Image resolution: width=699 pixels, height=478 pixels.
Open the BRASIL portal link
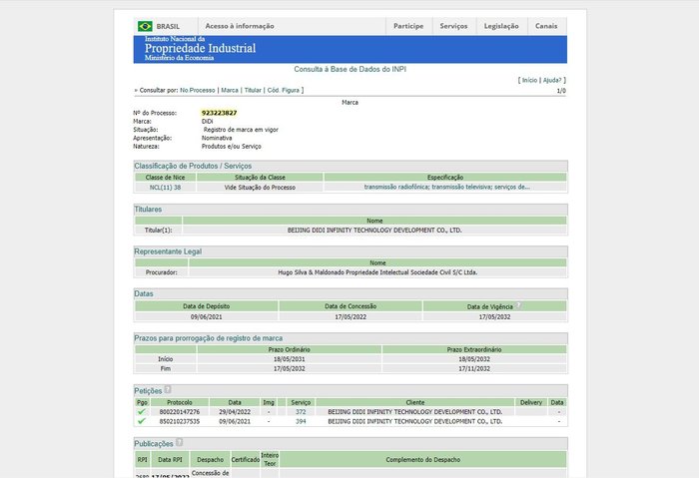tap(168, 26)
